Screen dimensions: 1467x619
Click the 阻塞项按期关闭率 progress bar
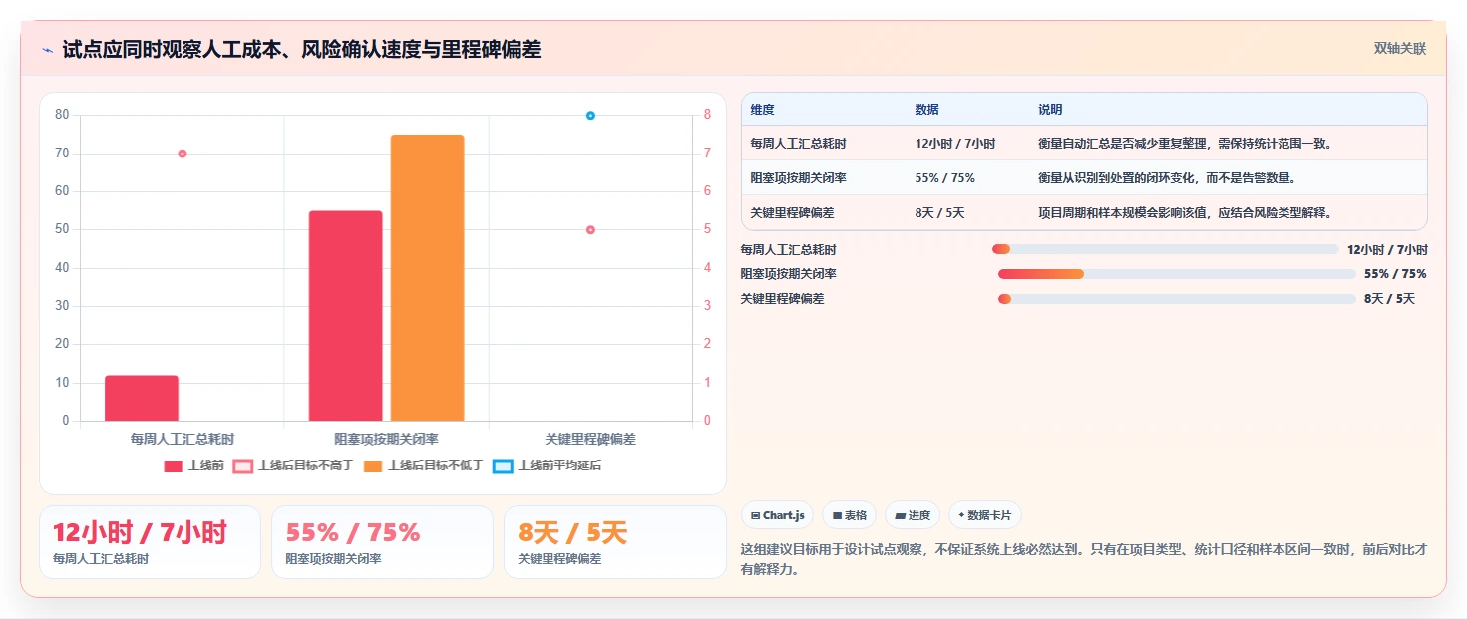(x=1177, y=274)
